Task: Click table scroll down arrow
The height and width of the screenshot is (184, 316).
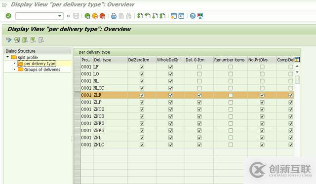Action: [297, 72]
